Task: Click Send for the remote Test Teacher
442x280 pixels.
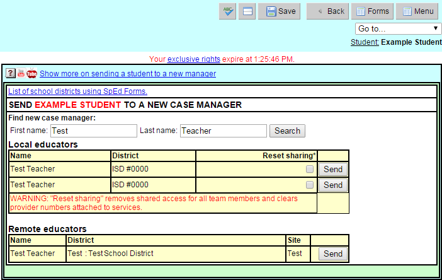Action: coord(332,254)
